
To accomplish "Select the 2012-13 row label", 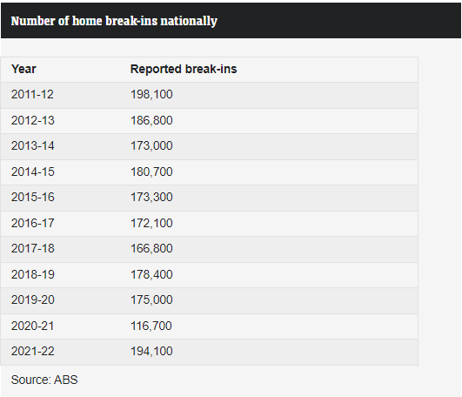I will point(33,120).
